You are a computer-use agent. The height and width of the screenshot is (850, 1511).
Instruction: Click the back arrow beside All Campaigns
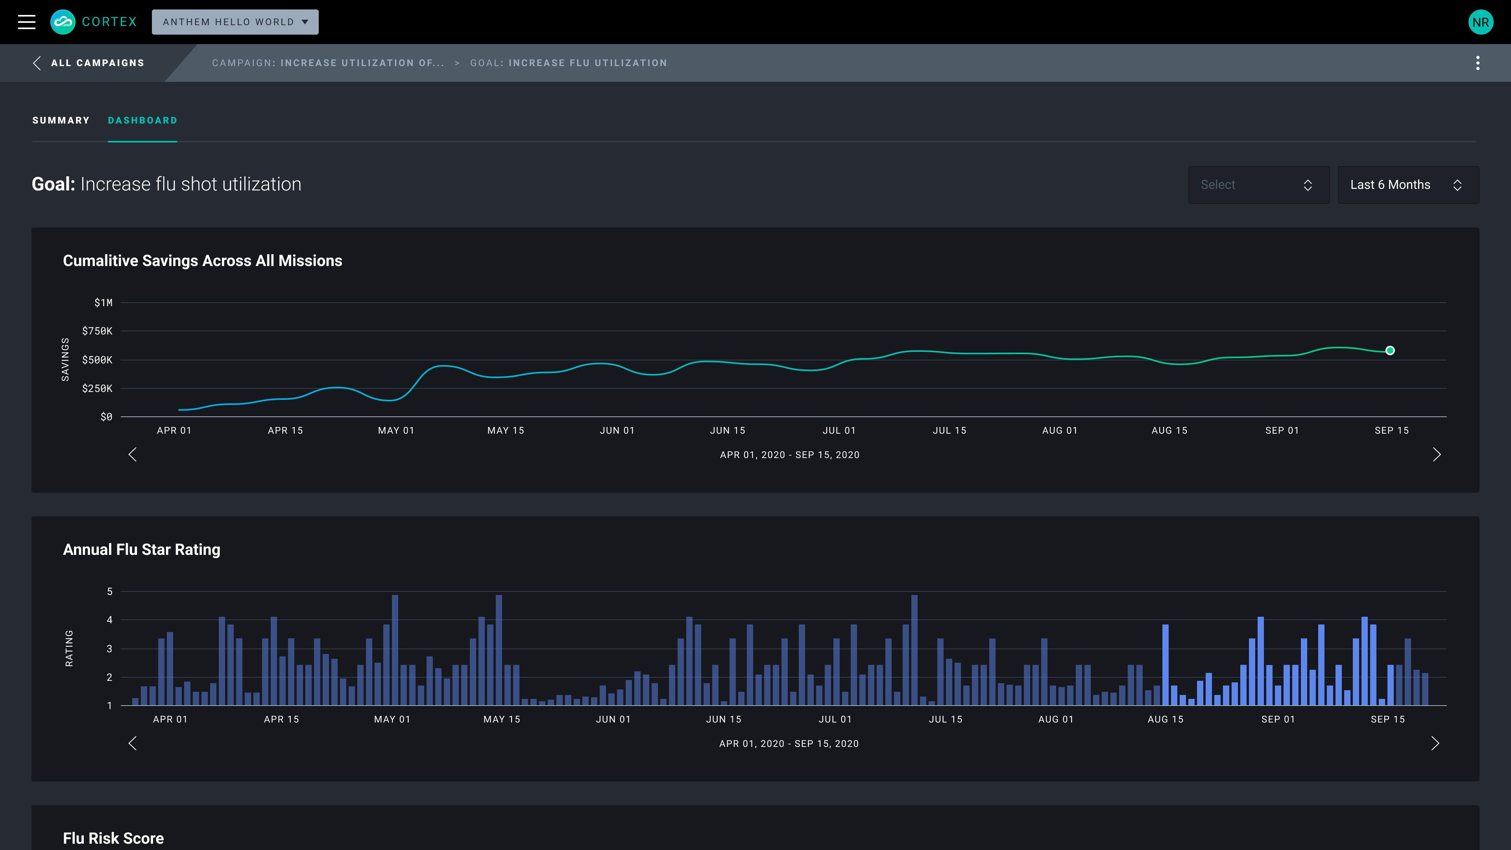point(37,63)
